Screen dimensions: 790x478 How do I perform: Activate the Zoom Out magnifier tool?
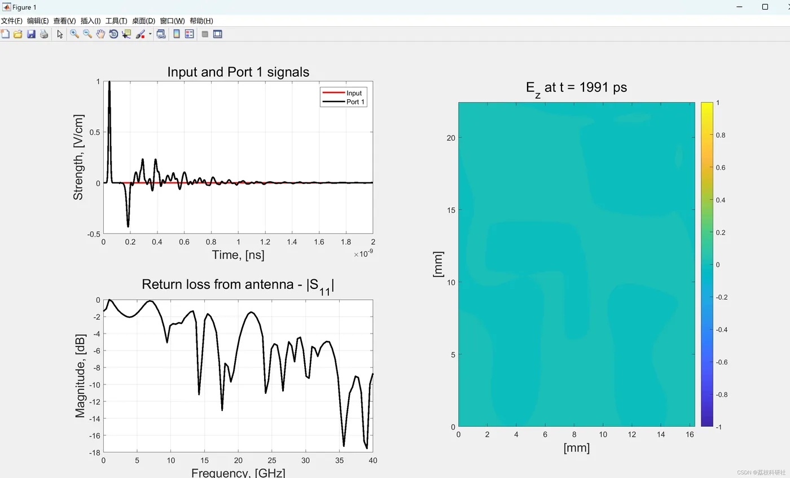[87, 34]
